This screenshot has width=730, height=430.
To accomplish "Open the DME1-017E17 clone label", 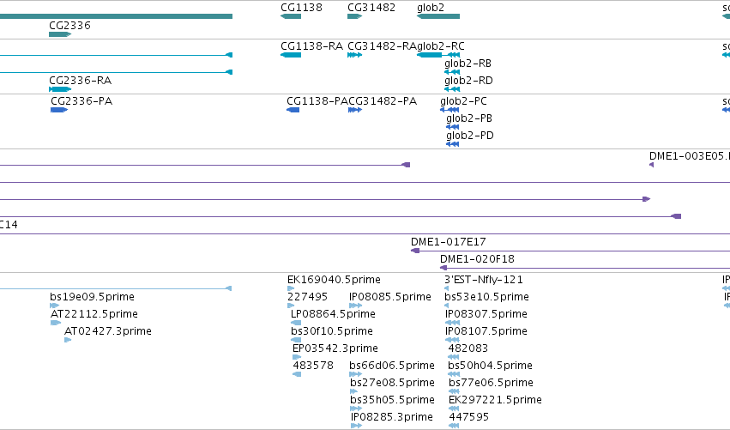I will 449,242.
